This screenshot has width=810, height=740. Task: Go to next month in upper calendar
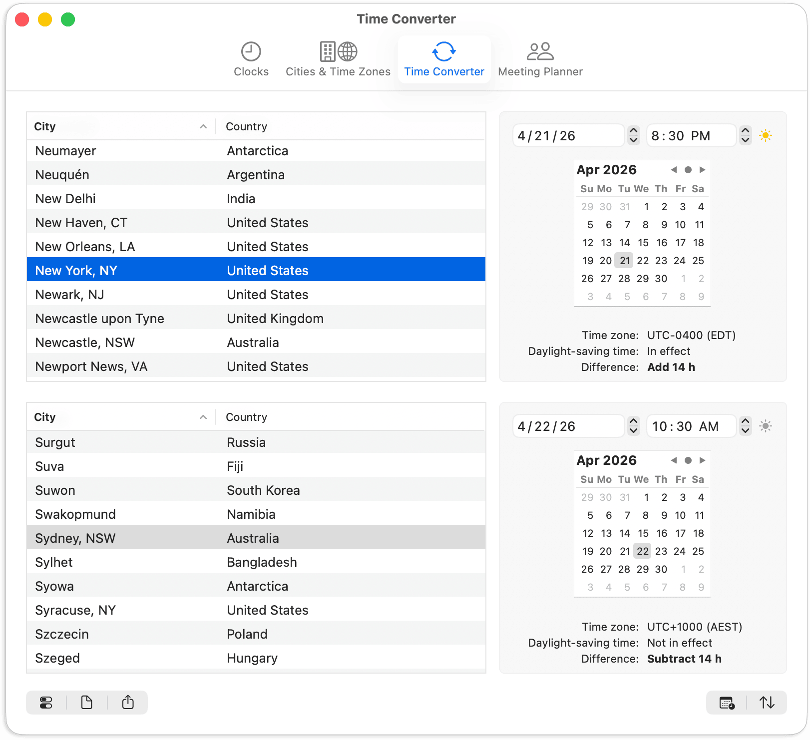pyautogui.click(x=702, y=170)
